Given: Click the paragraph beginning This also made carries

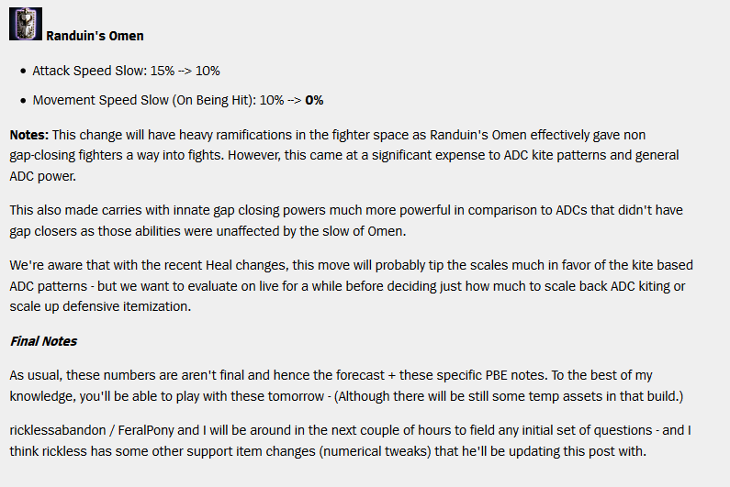Looking at the screenshot, I should [346, 220].
